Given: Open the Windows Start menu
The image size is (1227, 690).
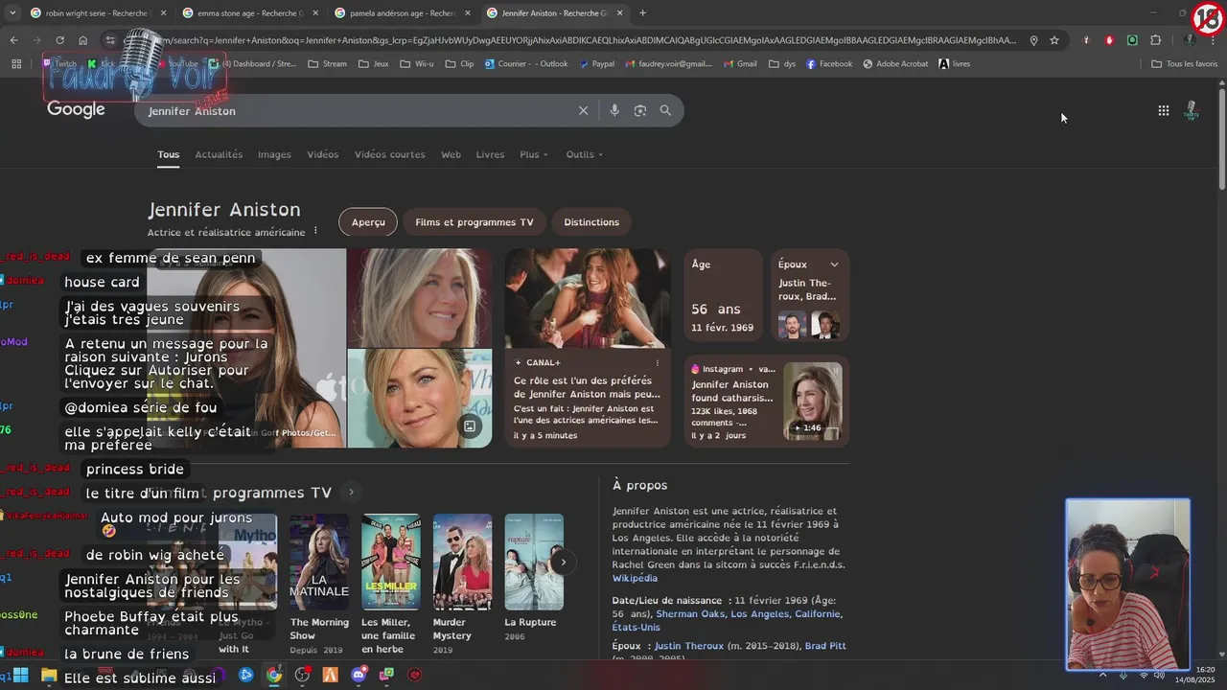Looking at the screenshot, I should click(20, 675).
